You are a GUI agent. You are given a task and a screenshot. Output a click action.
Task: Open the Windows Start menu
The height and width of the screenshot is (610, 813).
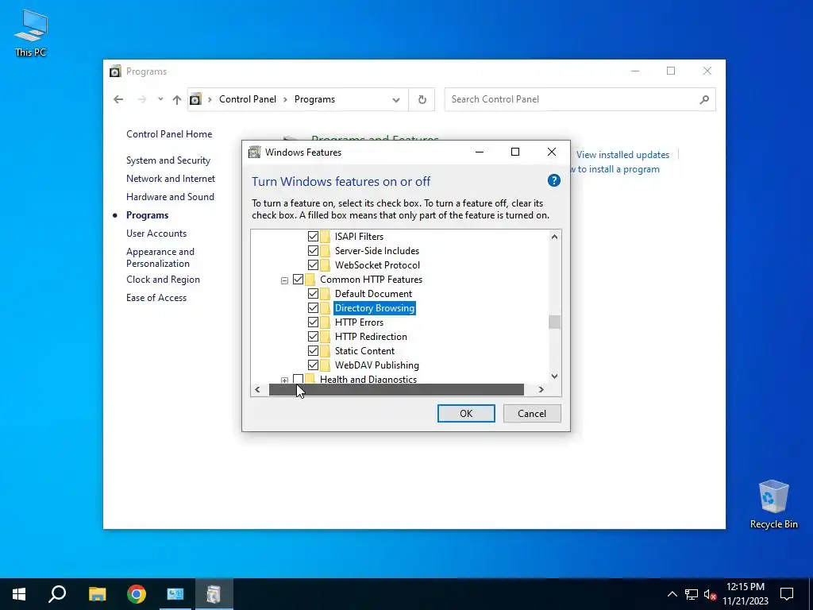point(19,594)
